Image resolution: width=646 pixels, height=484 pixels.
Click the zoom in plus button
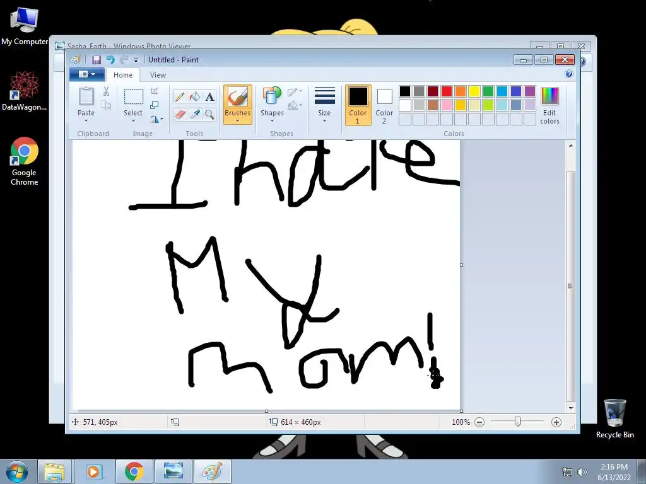(x=556, y=422)
